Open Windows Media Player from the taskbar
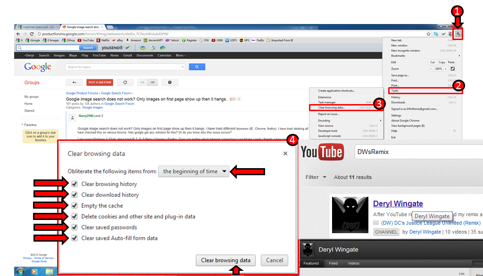The width and height of the screenshot is (483, 276). click(34, 271)
